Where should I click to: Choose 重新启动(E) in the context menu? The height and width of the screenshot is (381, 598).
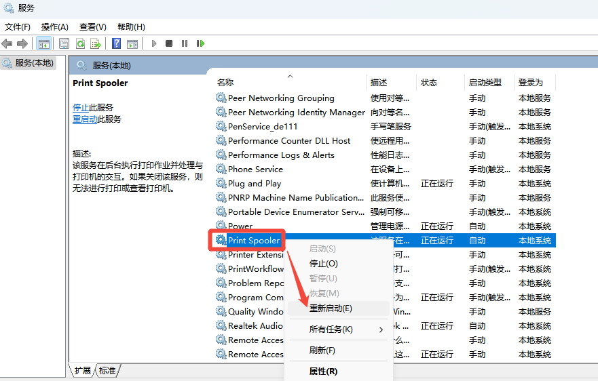[338, 308]
